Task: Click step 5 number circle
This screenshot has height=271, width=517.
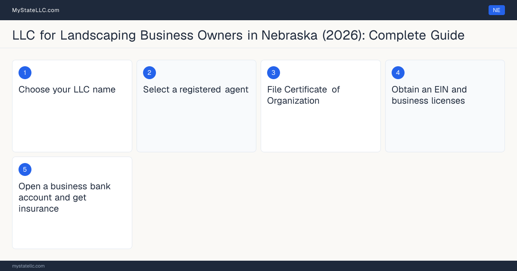Action: coord(25,169)
